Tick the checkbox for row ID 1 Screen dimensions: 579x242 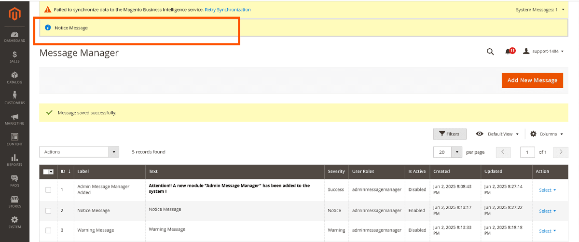tap(48, 189)
